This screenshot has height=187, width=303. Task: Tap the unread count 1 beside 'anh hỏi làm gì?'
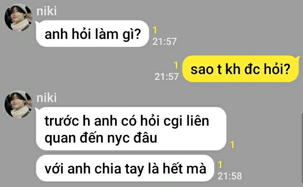155,30
